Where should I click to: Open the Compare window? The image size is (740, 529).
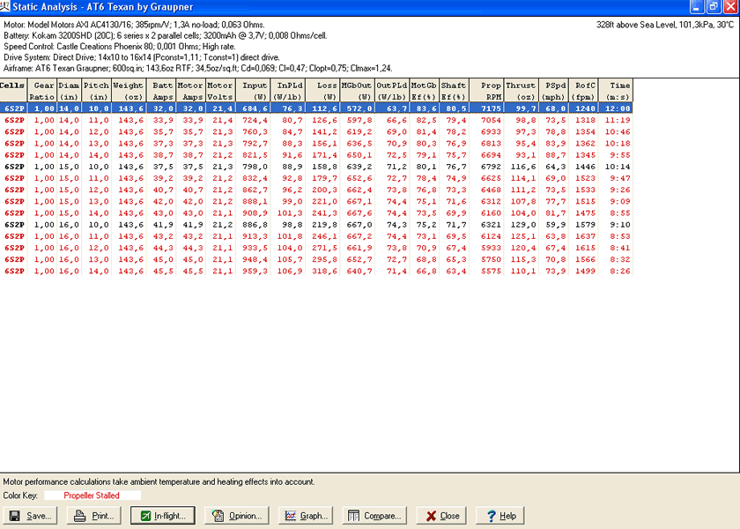coord(375,516)
